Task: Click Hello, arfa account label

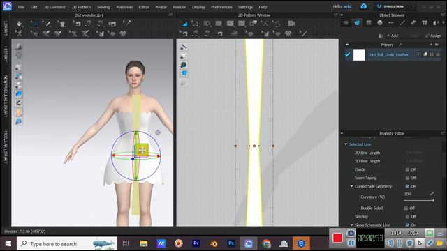Action: (342, 6)
